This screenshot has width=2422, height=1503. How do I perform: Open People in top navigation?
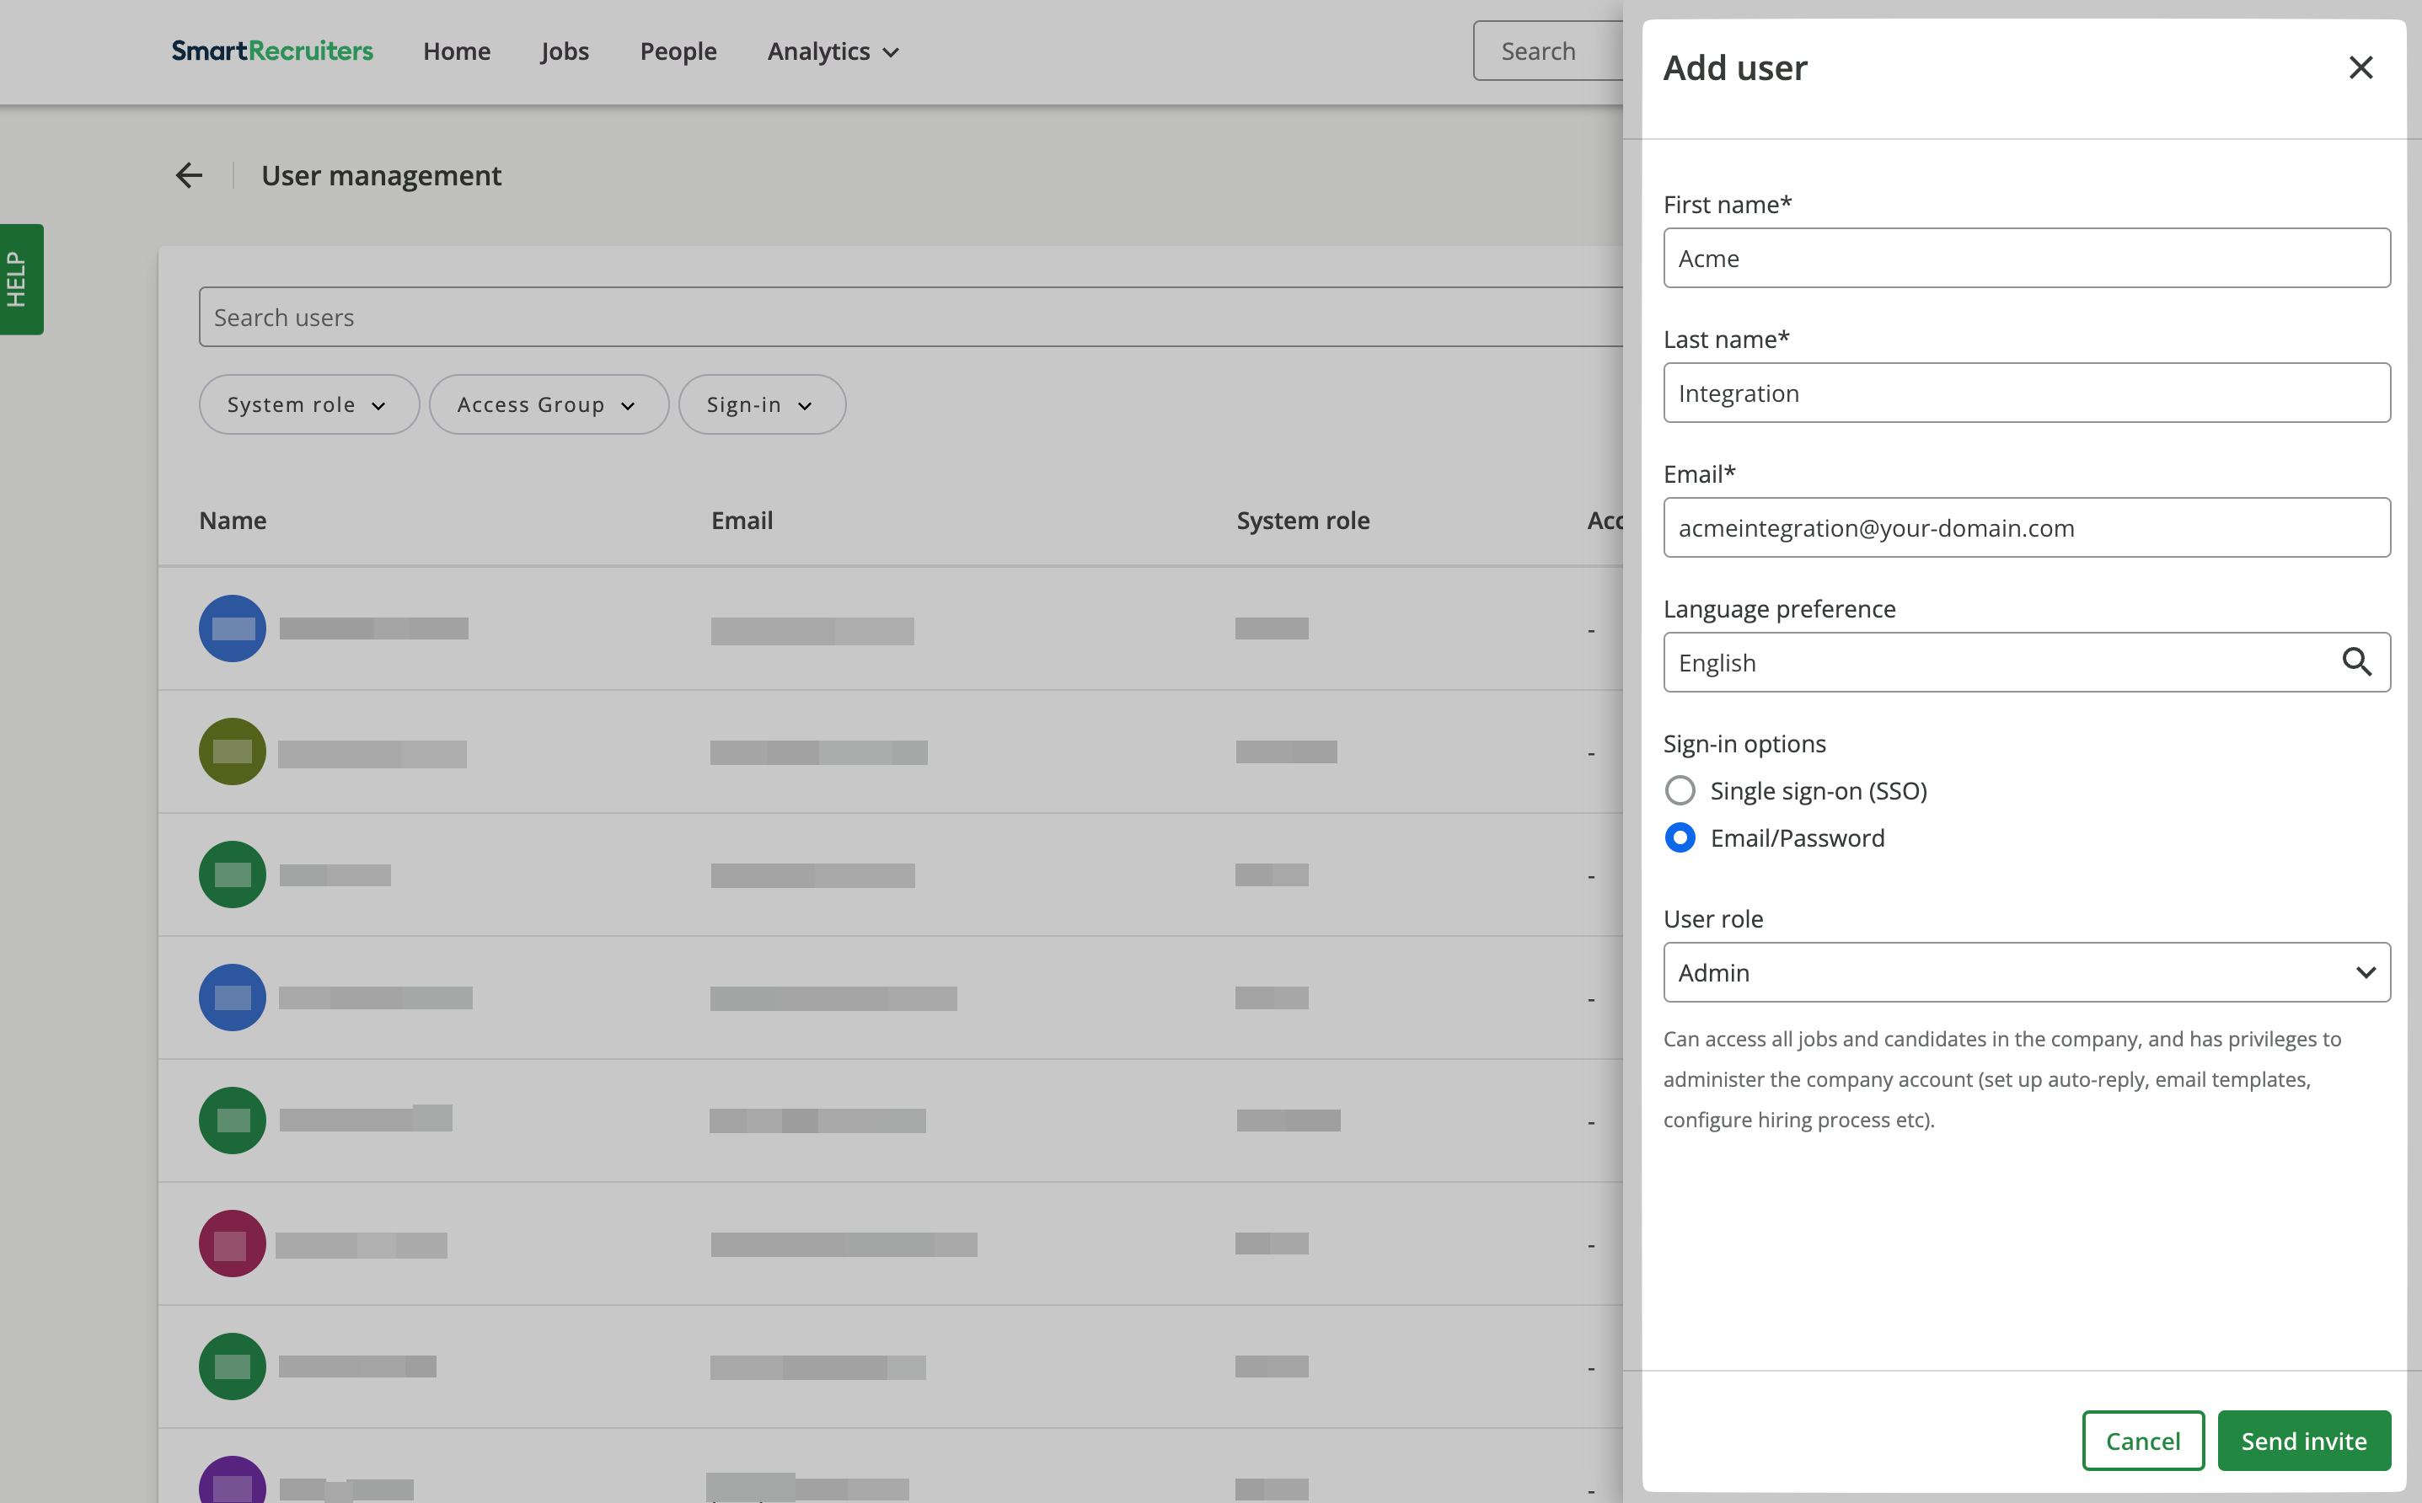click(678, 51)
